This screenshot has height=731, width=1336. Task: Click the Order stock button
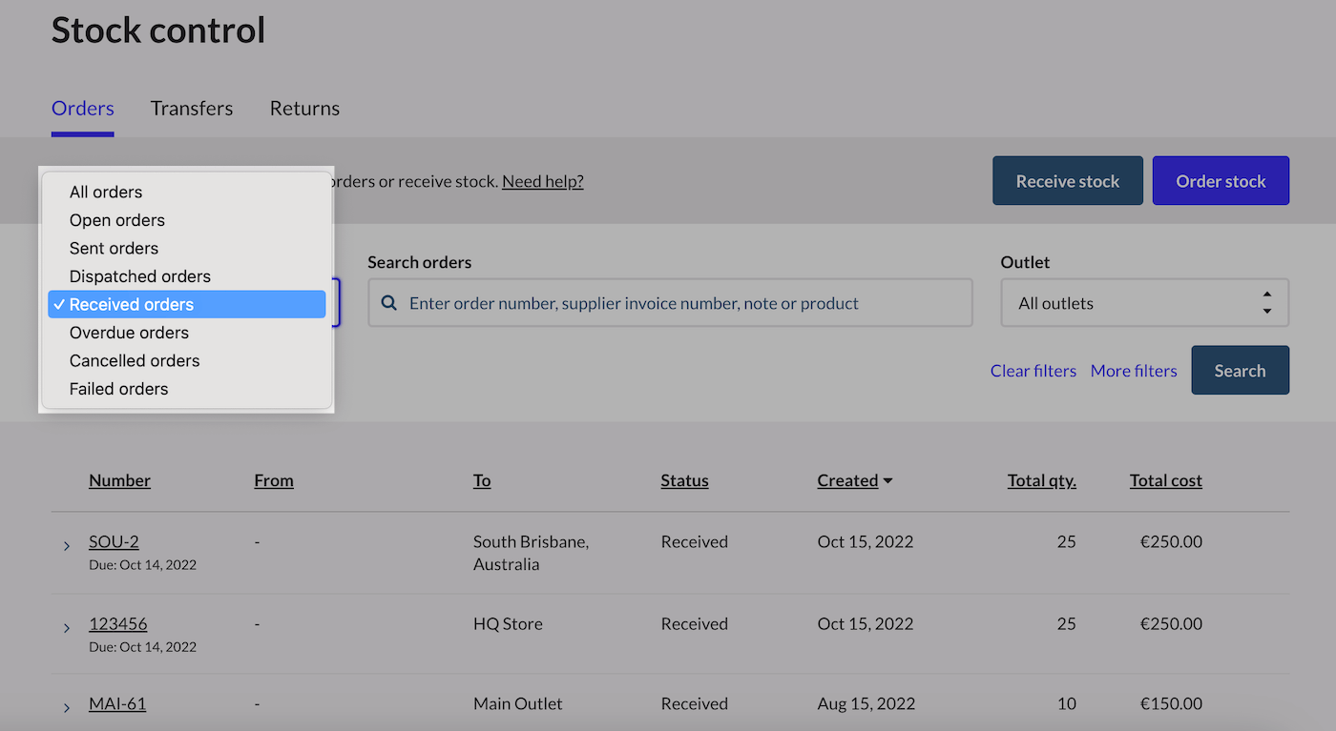1221,181
